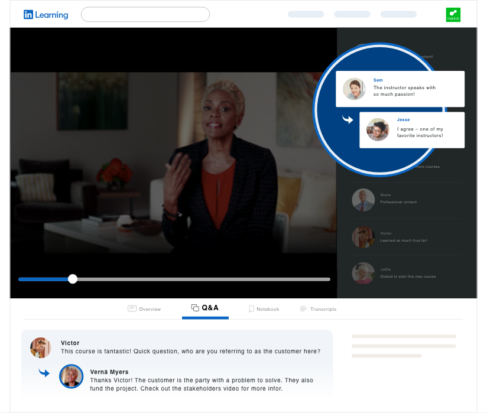Open Victor's avatar in Q&A section
This screenshot has width=487, height=413.
41,347
